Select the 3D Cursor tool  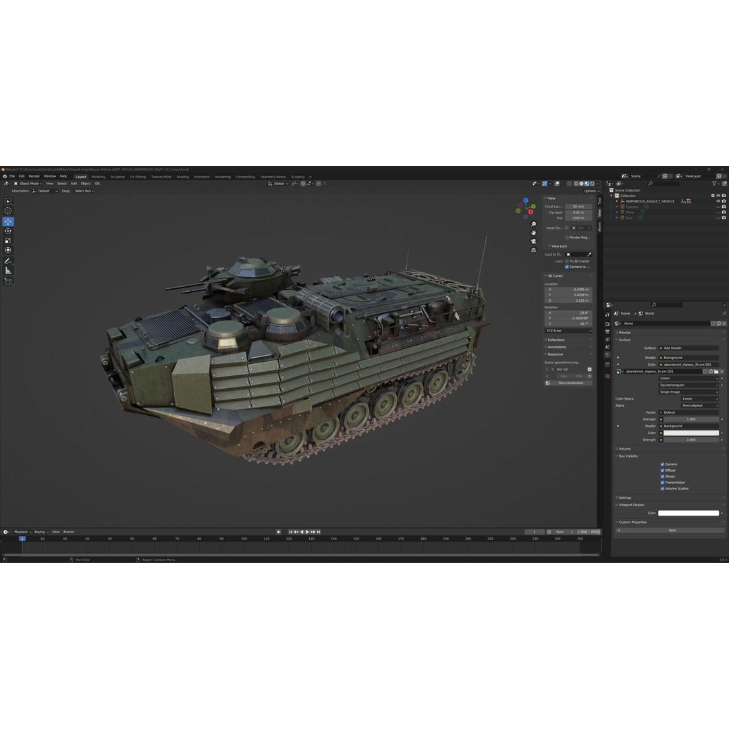click(8, 211)
